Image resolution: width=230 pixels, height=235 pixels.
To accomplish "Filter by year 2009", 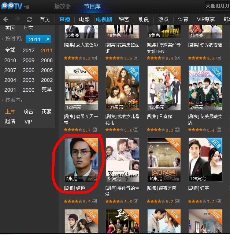I will (29, 60).
